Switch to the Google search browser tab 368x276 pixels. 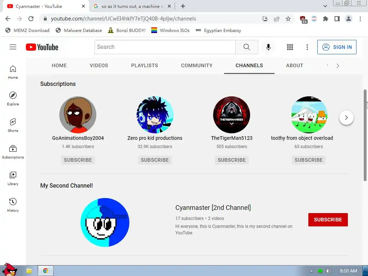point(132,6)
